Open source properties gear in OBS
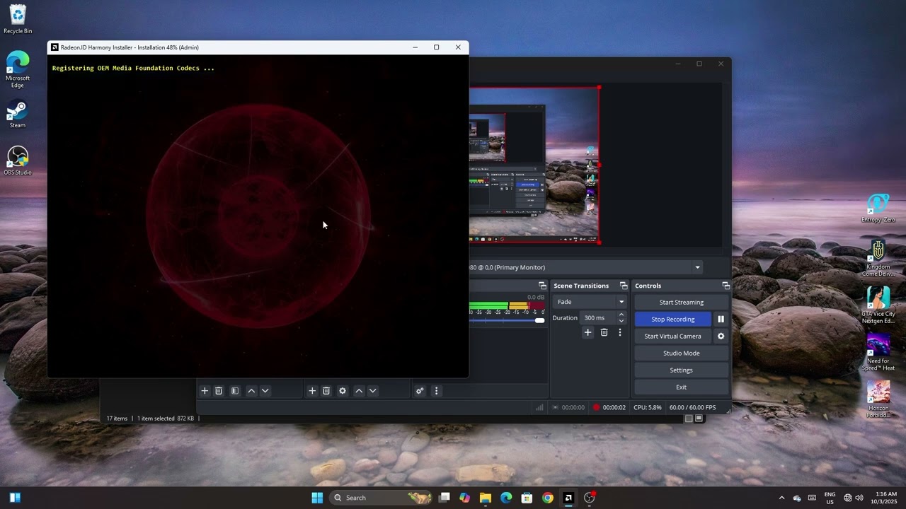This screenshot has width=906, height=509. point(343,391)
